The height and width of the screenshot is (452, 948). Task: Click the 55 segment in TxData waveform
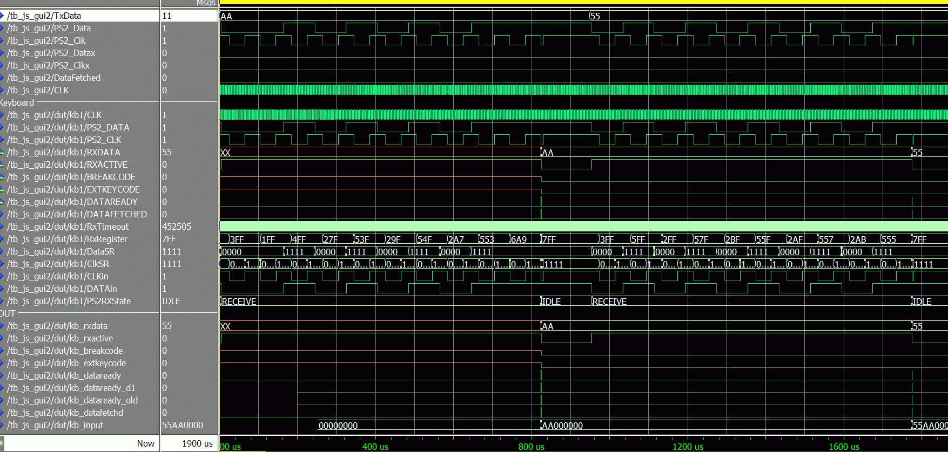tap(595, 16)
